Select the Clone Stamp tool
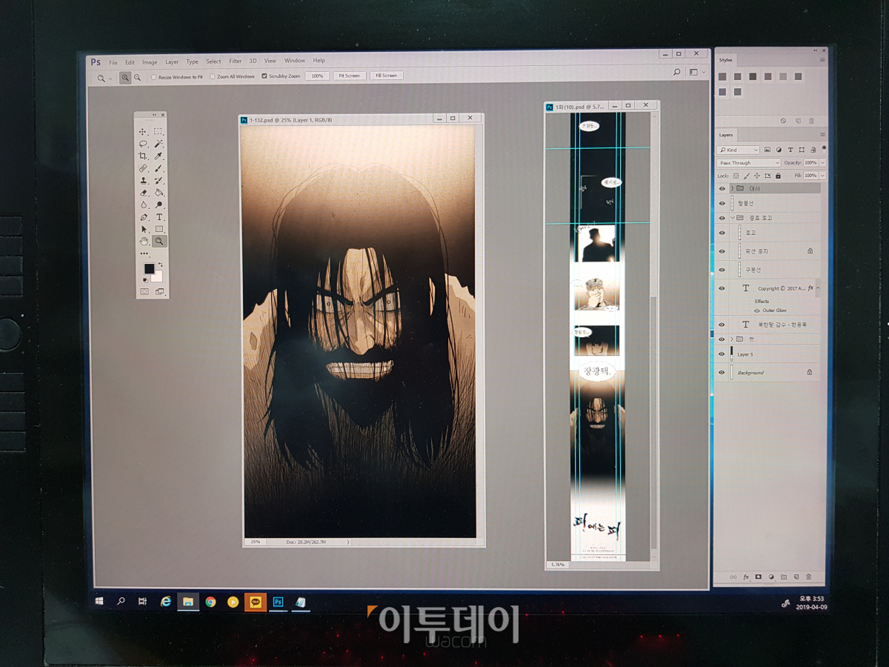The image size is (889, 667). click(x=143, y=180)
